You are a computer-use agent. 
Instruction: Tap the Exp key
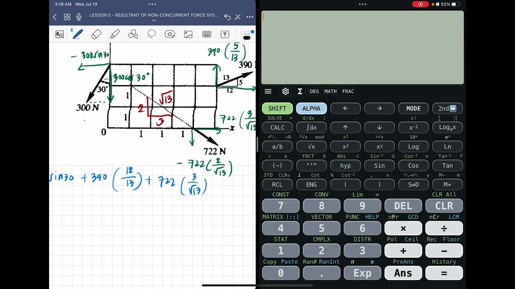coord(362,273)
